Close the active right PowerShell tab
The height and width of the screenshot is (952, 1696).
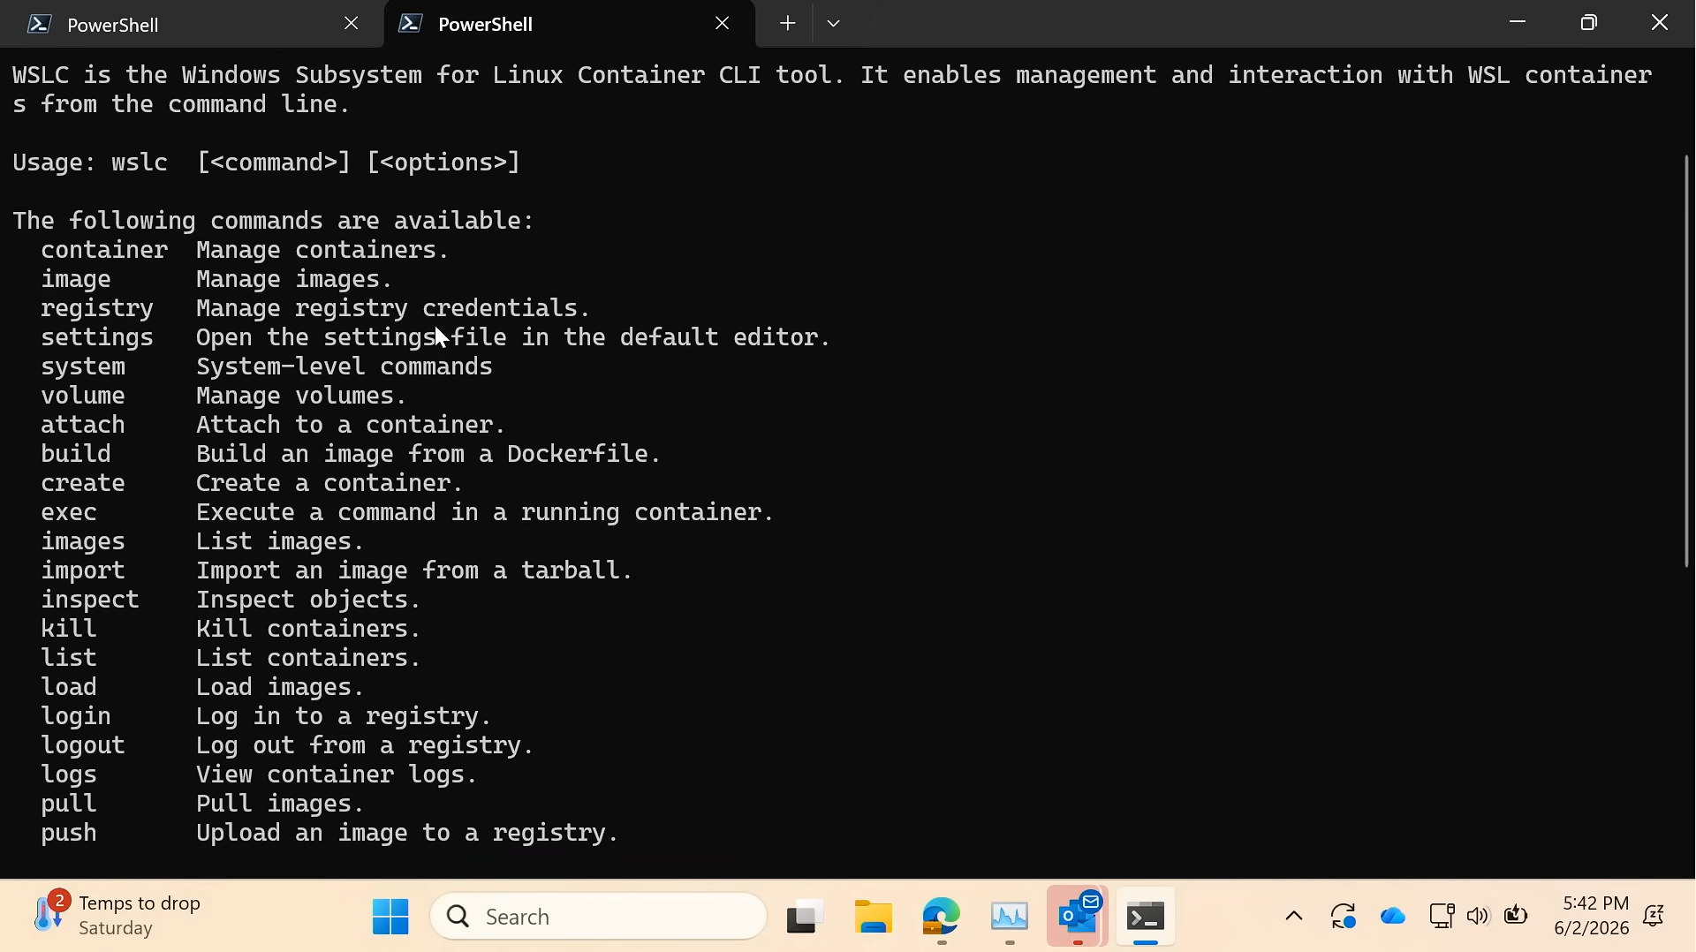coord(723,24)
